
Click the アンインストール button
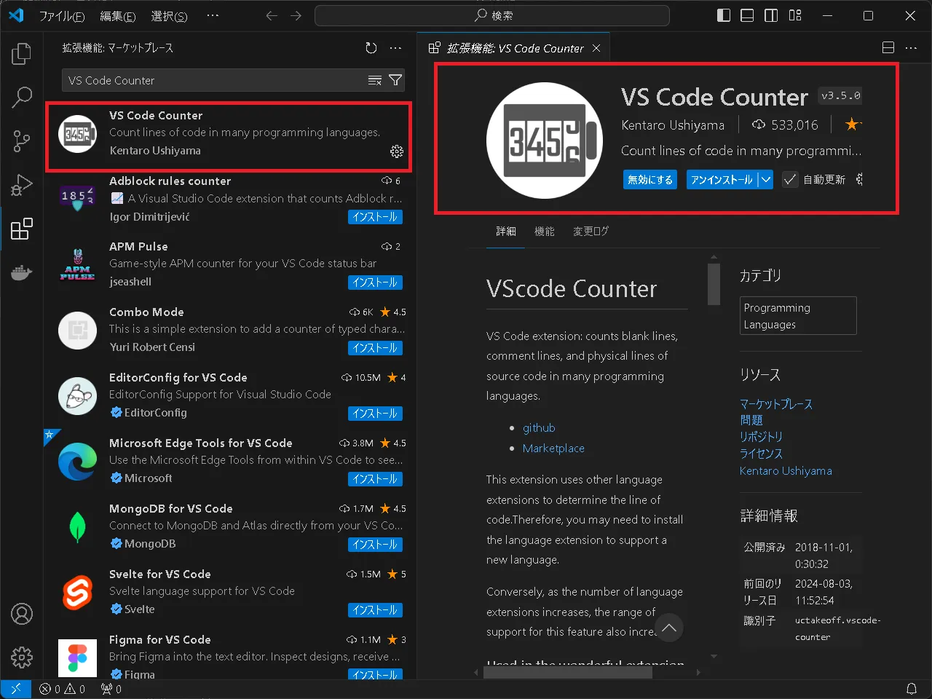point(722,179)
